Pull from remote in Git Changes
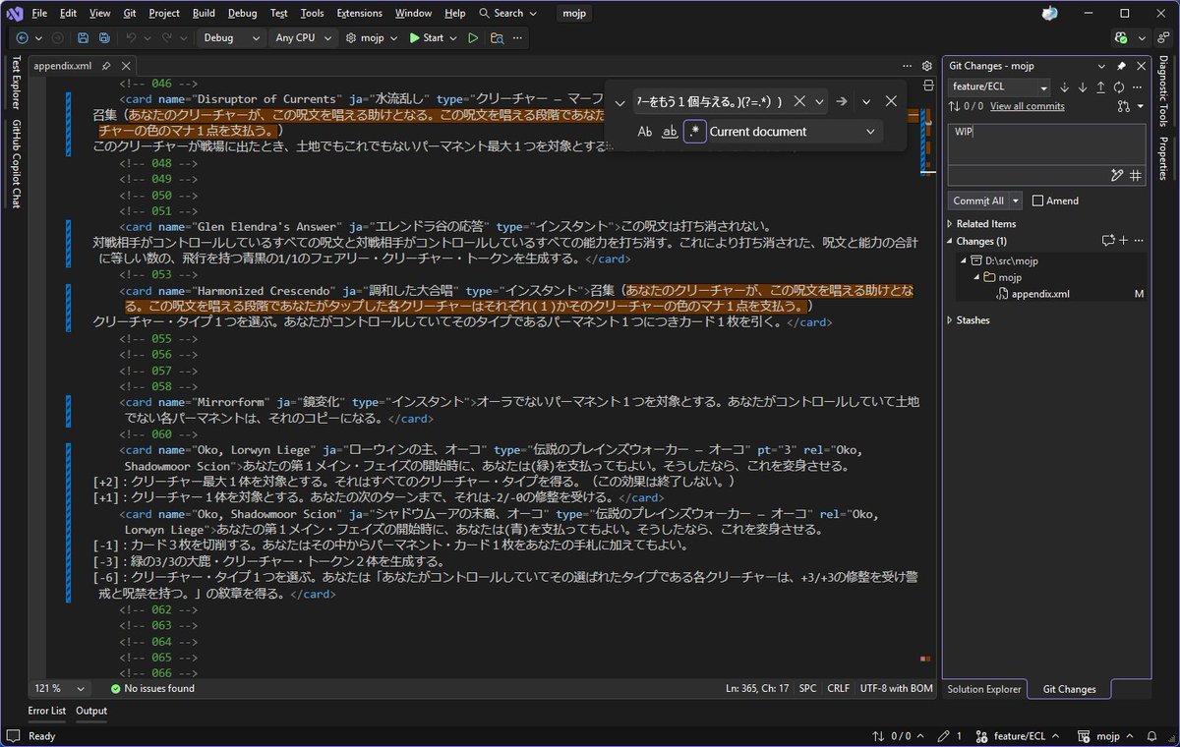This screenshot has width=1180, height=747. coord(1083,87)
